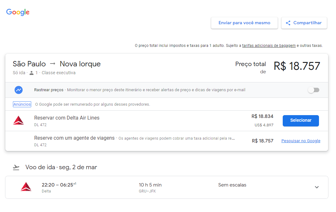Select the Delta logo on the booking row
The width and height of the screenshot is (336, 212).
tap(19, 120)
